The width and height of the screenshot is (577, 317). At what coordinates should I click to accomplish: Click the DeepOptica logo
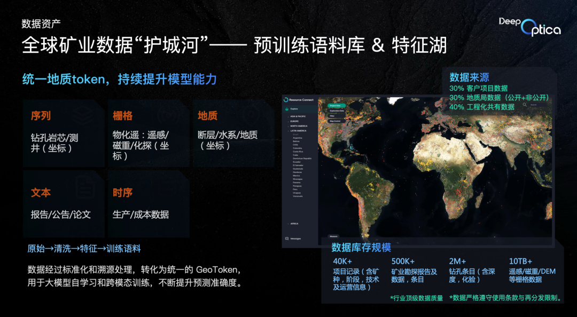point(529,25)
